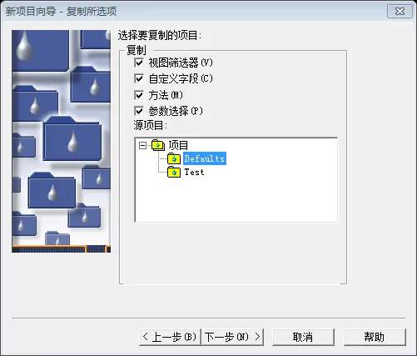This screenshot has height=356, width=417.
Task: Uncheck the 视图筛选器 (V) checkbox
Action: pyautogui.click(x=139, y=63)
